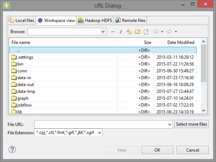Viewport: 216px width, 162px height.
Task: Jump to root using the '/' toolbar button
Action: pyautogui.click(x=121, y=32)
